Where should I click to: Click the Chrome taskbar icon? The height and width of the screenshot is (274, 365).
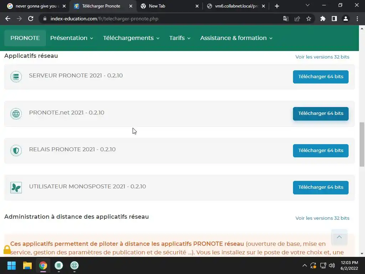point(43,265)
